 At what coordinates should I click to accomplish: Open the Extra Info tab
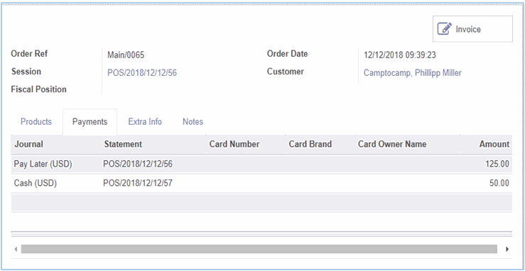pos(145,121)
